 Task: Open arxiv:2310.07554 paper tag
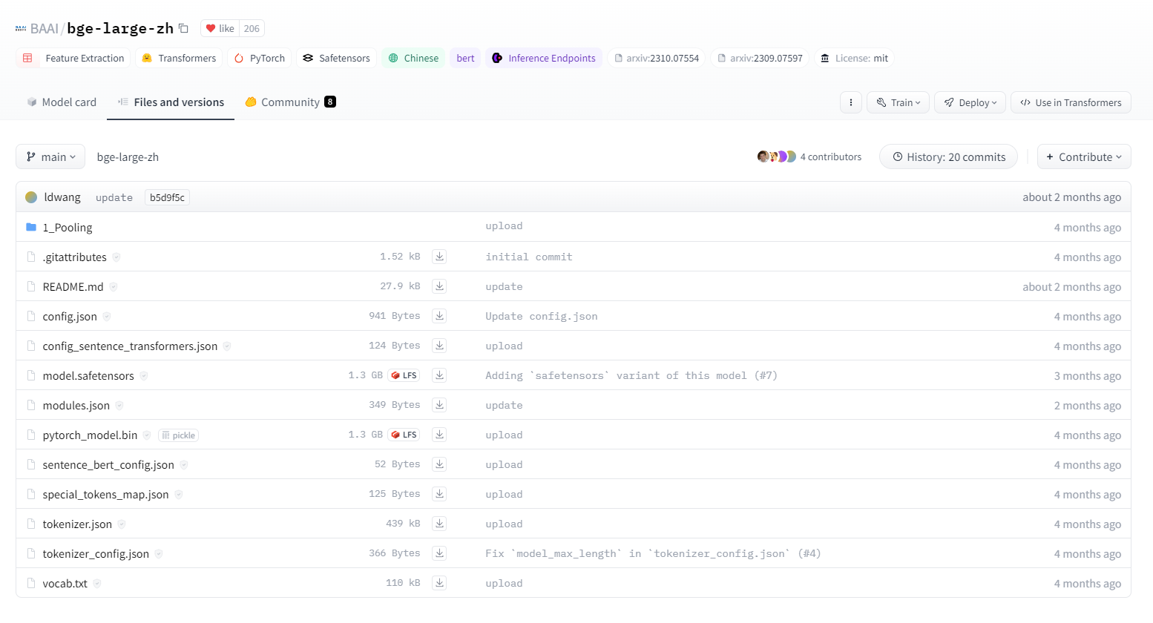click(656, 58)
